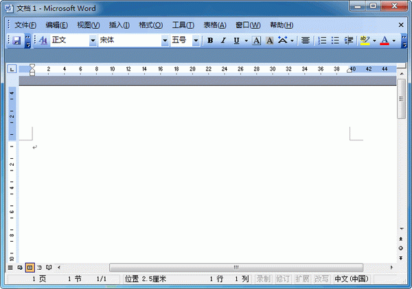Click Next Page double-arrow button
This screenshot has height=289, width=412.
(x=401, y=257)
